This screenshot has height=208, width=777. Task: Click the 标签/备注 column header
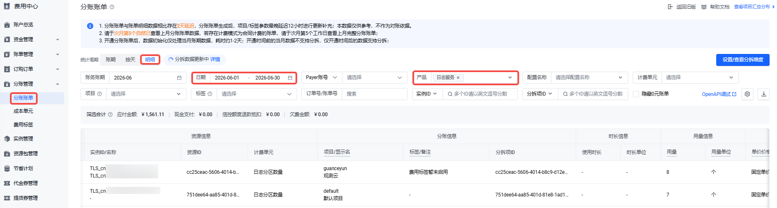tap(420, 152)
